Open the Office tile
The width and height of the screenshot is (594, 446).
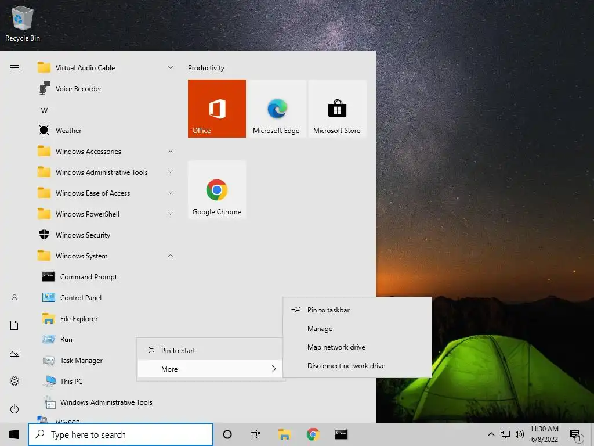point(217,109)
